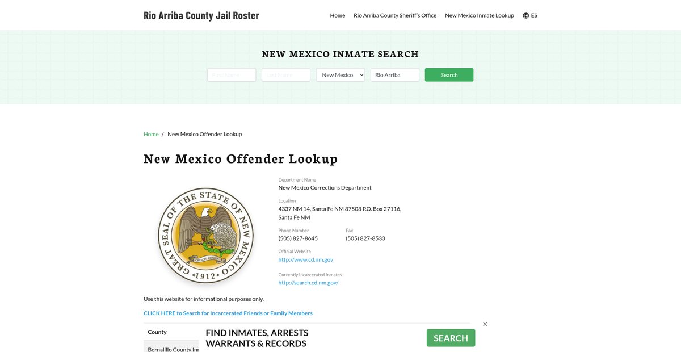This screenshot has height=352, width=681.
Task: Click the New Mexico Inmate Search heading
Action: [340, 55]
